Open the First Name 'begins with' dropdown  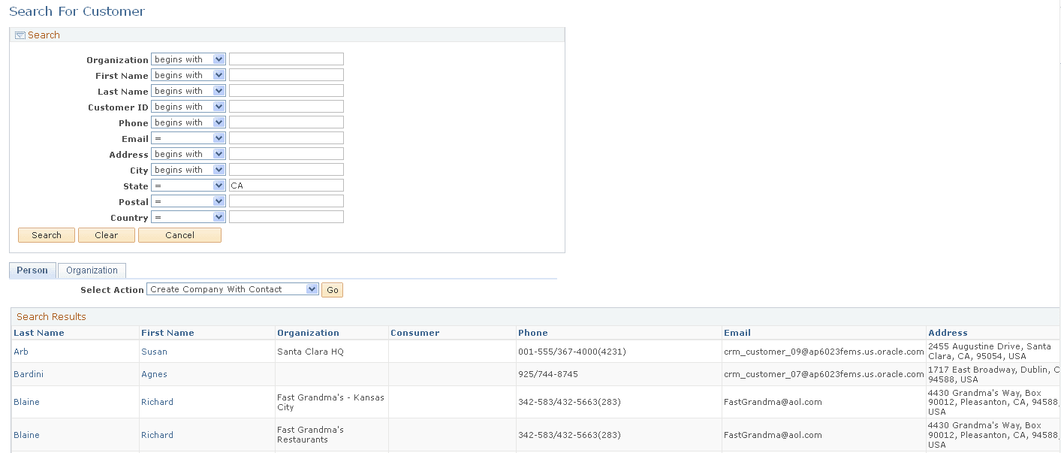(x=188, y=74)
